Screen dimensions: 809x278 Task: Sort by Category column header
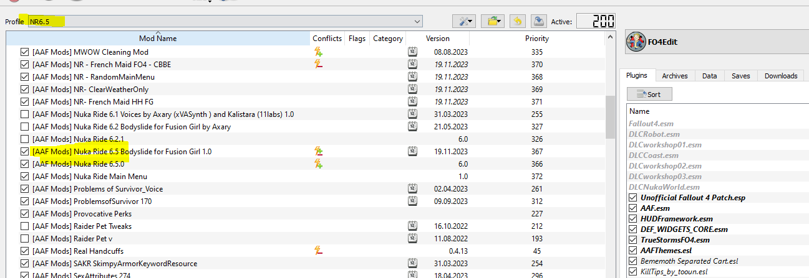(x=388, y=38)
